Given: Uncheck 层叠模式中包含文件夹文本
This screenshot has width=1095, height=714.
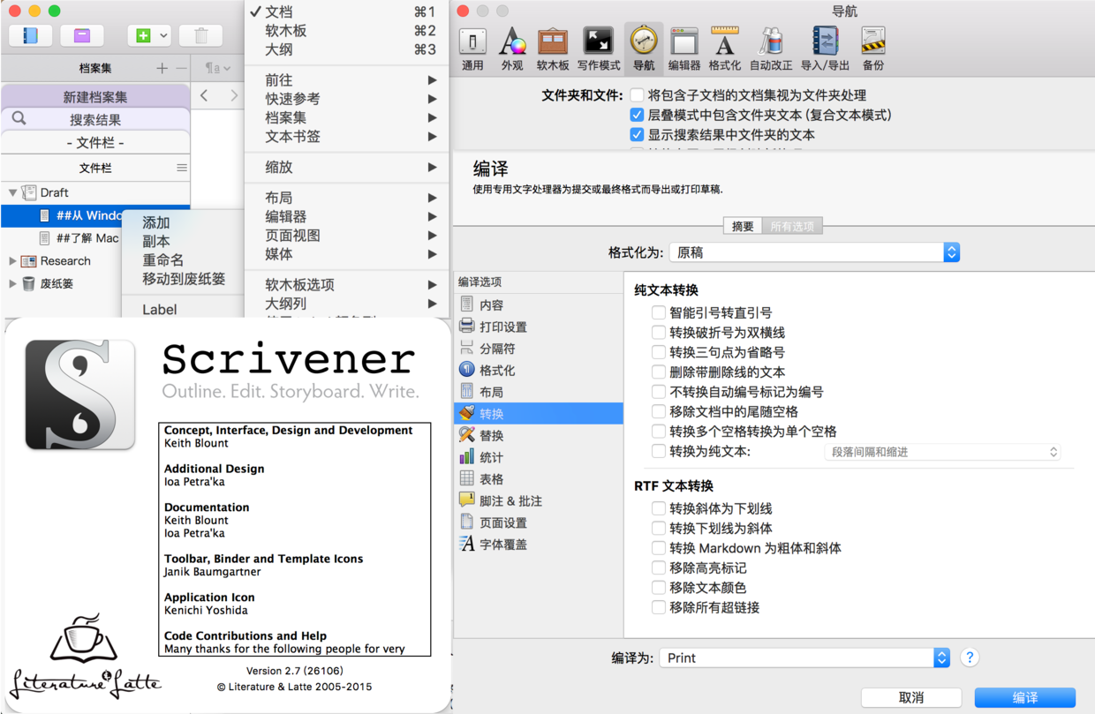Looking at the screenshot, I should 637,115.
